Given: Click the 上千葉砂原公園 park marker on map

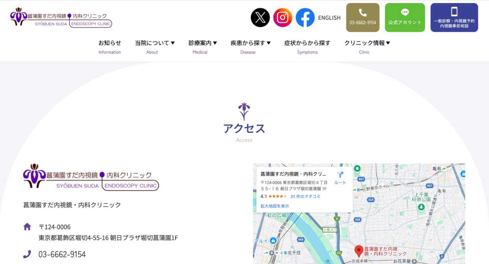Looking at the screenshot, I should [x=421, y=207].
